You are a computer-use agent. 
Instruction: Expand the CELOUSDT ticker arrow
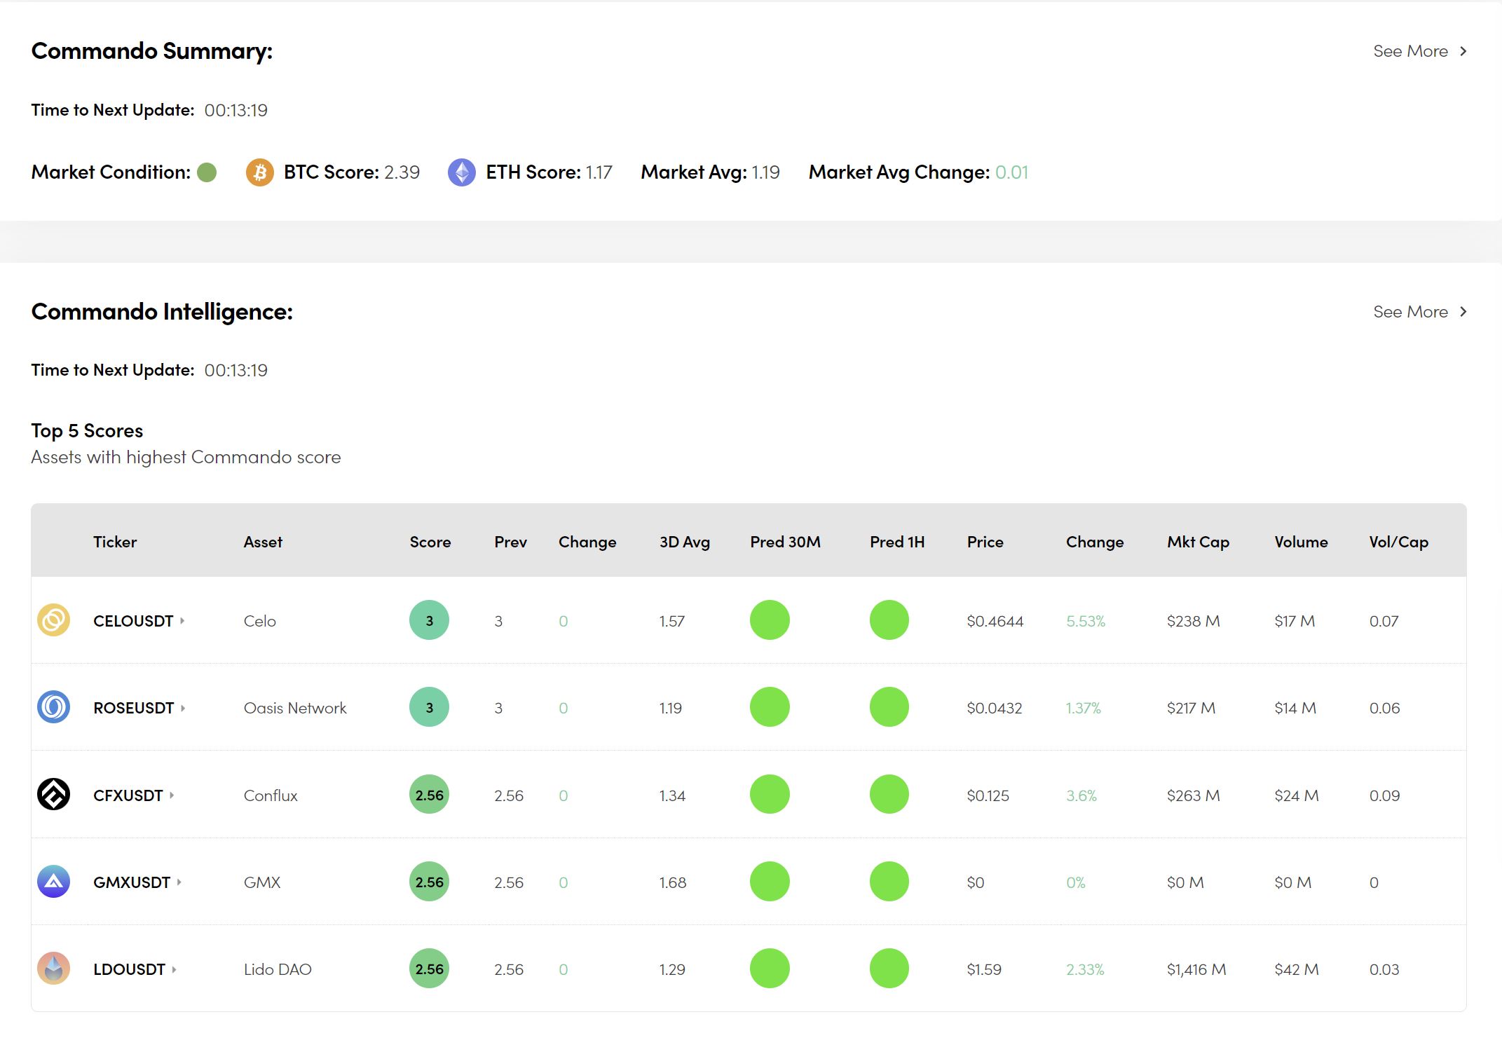(x=182, y=620)
